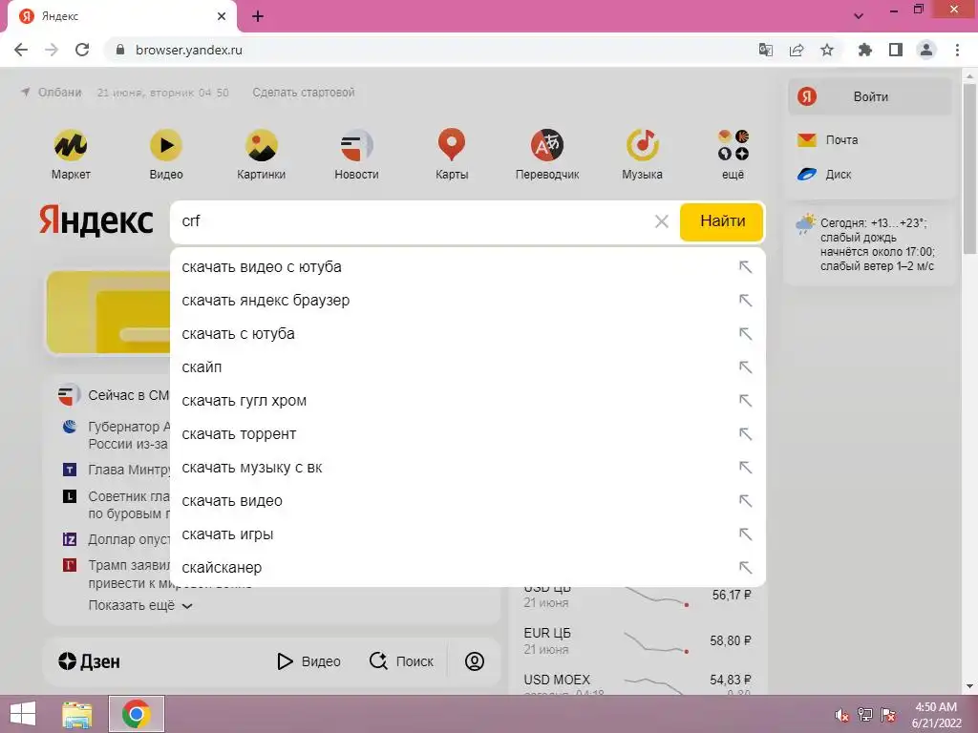
Task: Open Картинки images service
Action: coord(262,145)
